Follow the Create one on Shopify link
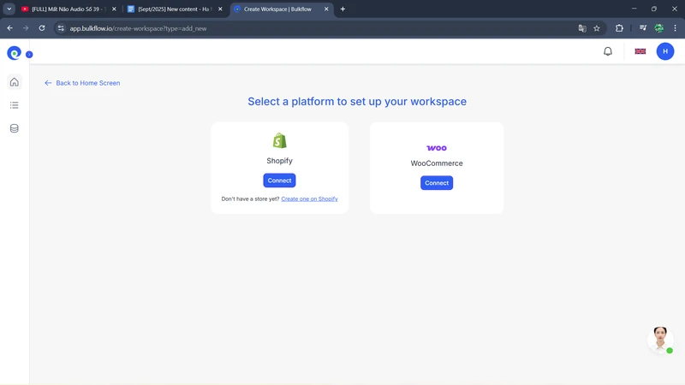The width and height of the screenshot is (685, 385). (309, 199)
